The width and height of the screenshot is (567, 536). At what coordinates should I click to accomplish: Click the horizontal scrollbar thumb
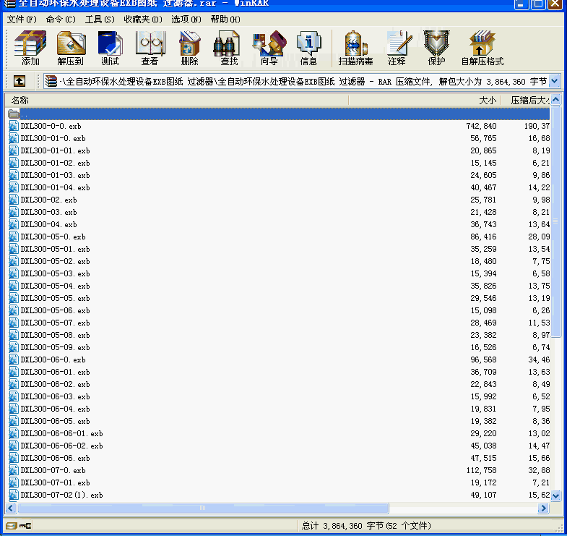pyautogui.click(x=203, y=508)
